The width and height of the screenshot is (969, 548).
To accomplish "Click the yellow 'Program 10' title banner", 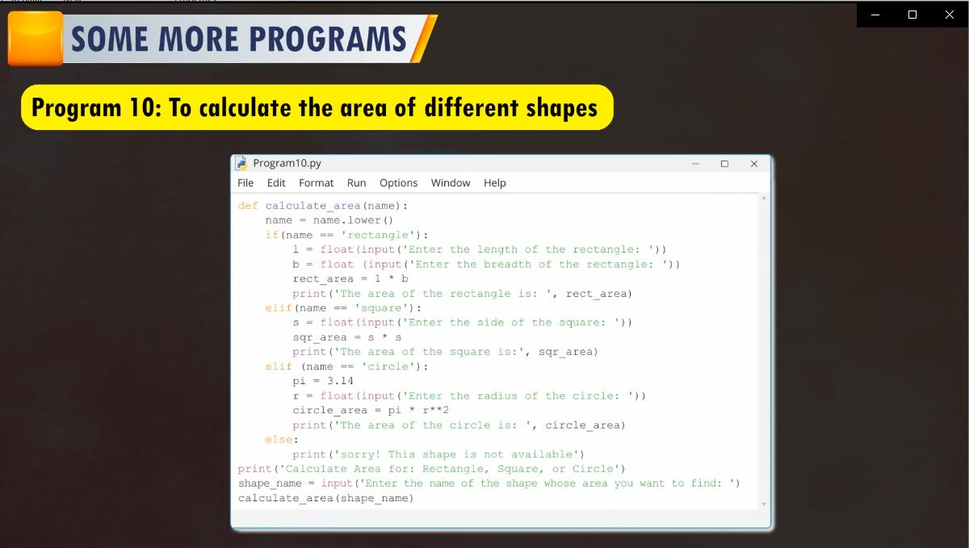I will point(317,107).
